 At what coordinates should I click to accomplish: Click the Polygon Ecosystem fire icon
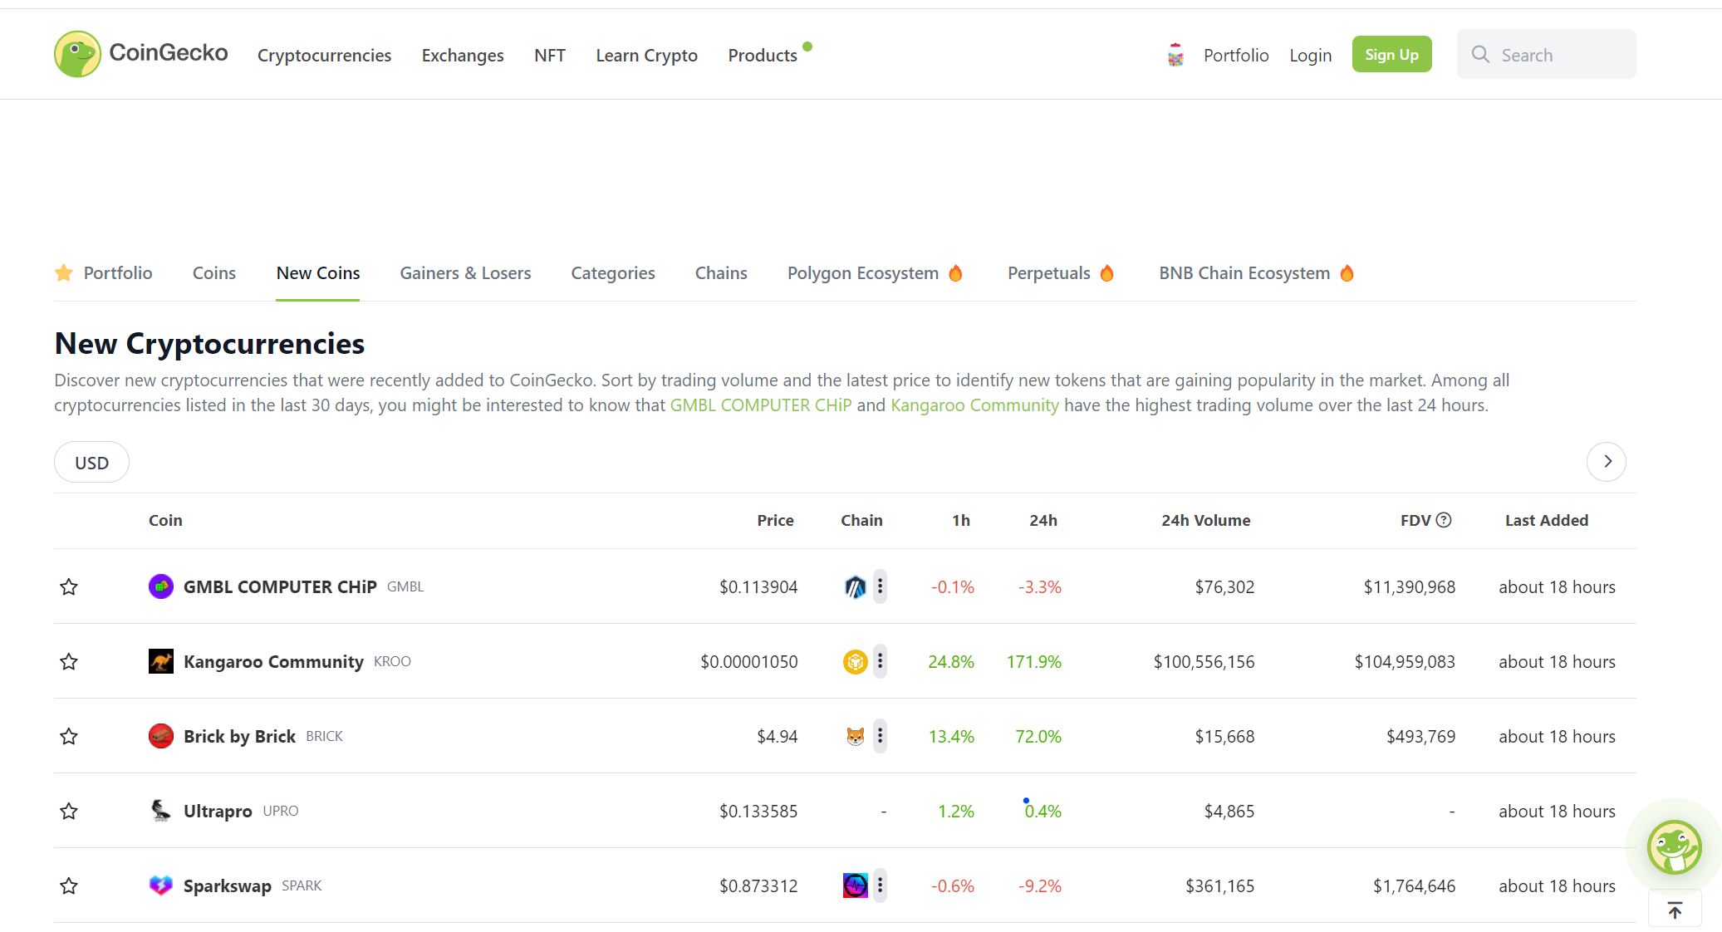point(955,273)
